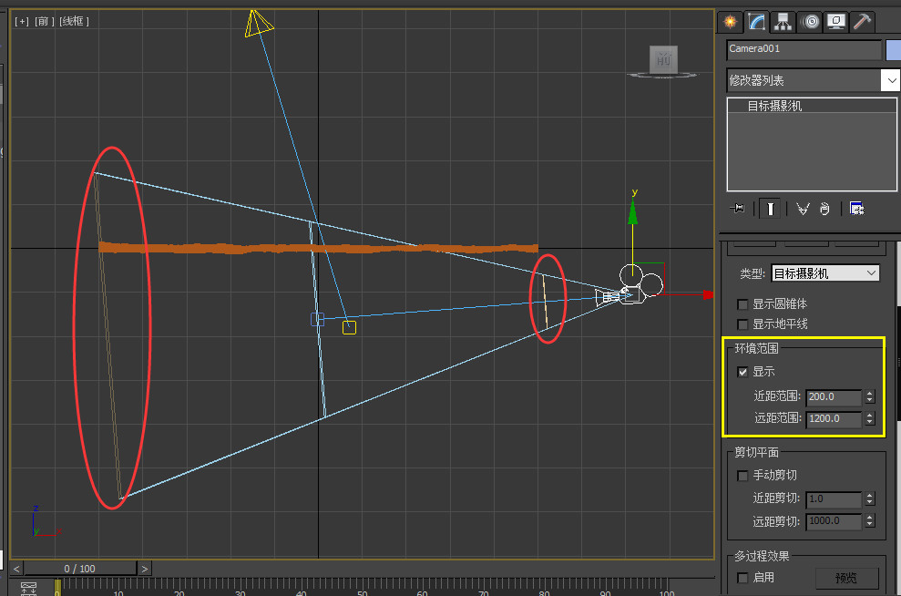Switch to the Hierarchy panel tab

pyautogui.click(x=782, y=22)
